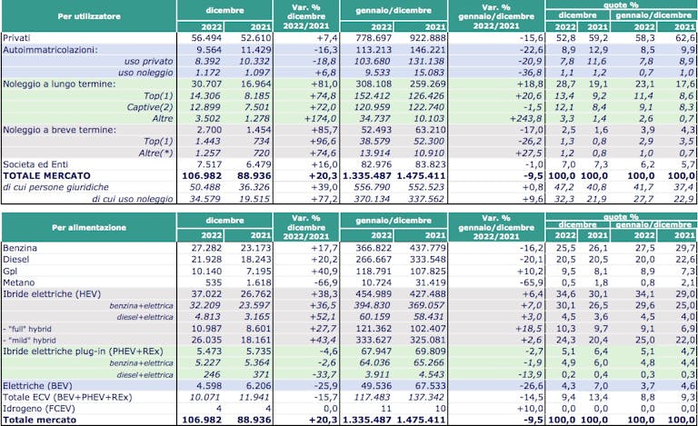Click the 'Diesel' row label

click(x=16, y=259)
